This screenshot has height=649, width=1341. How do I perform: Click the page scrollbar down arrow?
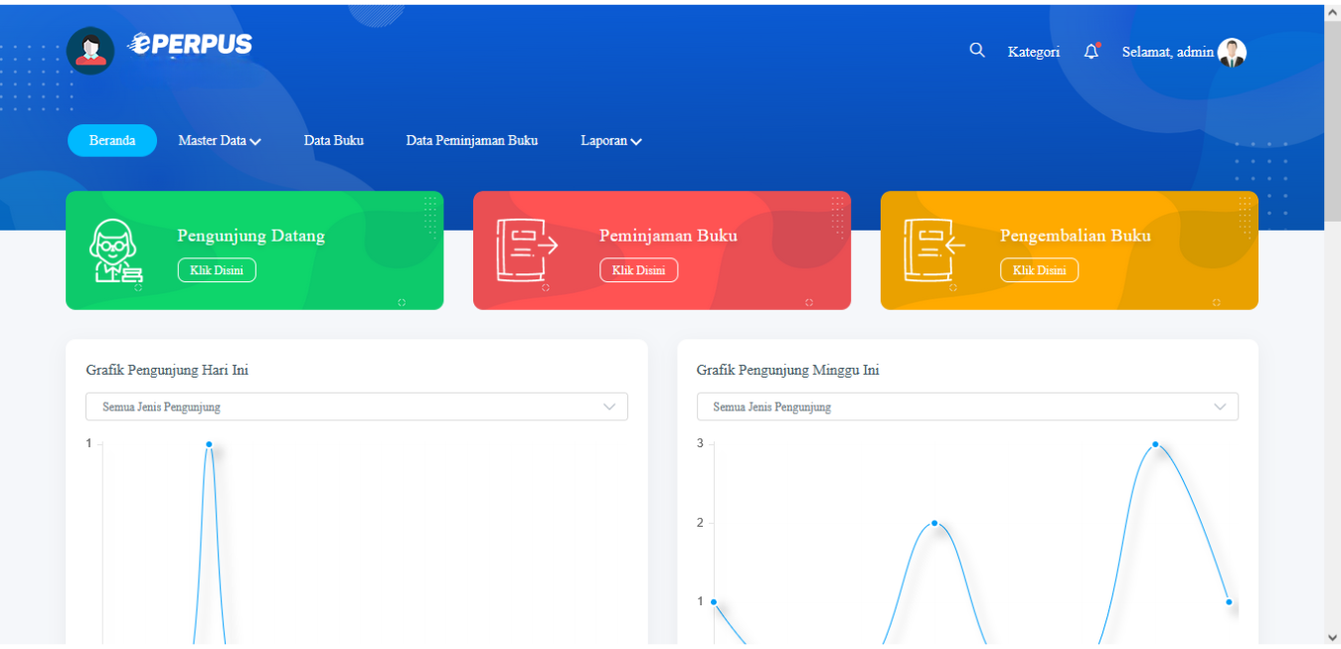click(x=1332, y=637)
